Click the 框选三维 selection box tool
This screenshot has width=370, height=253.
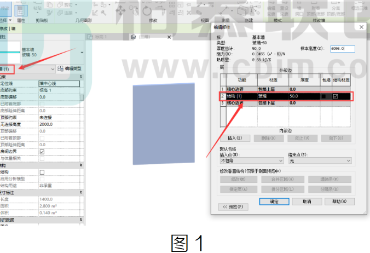click(x=360, y=5)
